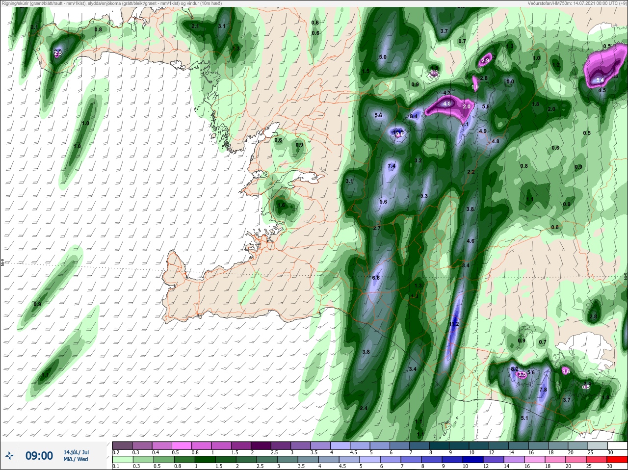Screen dimensions: 628x470
Task: Click the 5.1 precipitation value on map
Action: pos(524,418)
